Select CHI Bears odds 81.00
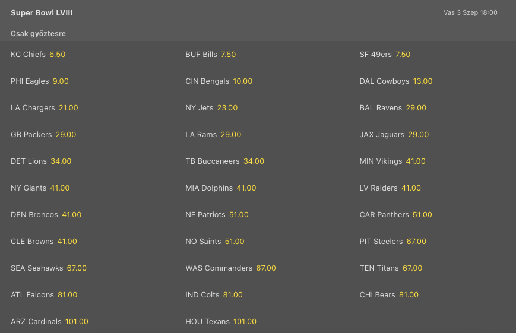The width and height of the screenshot is (516, 333). point(409,295)
